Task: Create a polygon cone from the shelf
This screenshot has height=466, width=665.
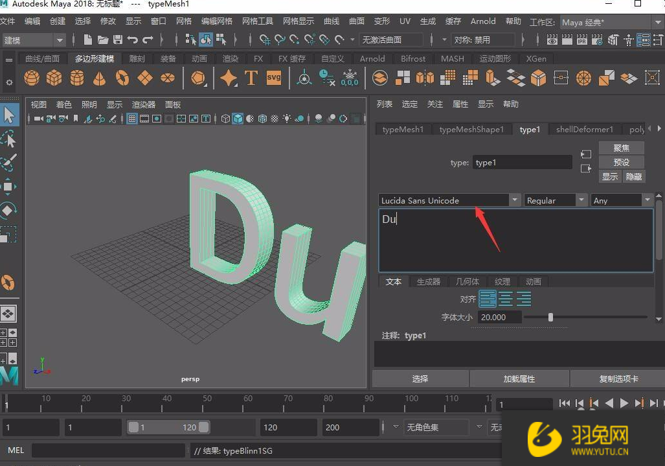Action: (x=98, y=78)
